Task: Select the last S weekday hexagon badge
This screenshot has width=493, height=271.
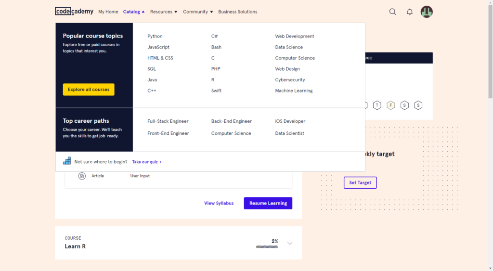Action: click(x=418, y=105)
